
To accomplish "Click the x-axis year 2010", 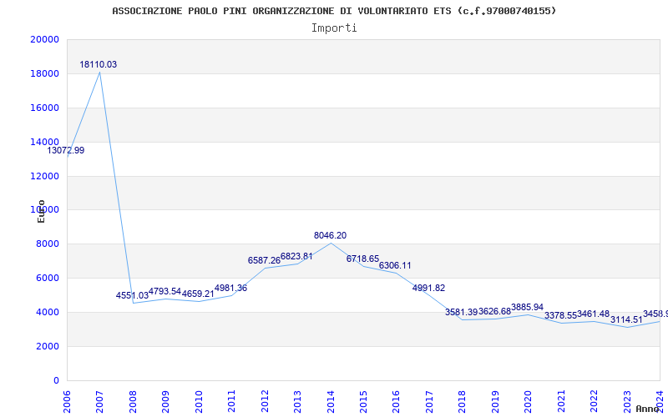I will pos(199,401).
